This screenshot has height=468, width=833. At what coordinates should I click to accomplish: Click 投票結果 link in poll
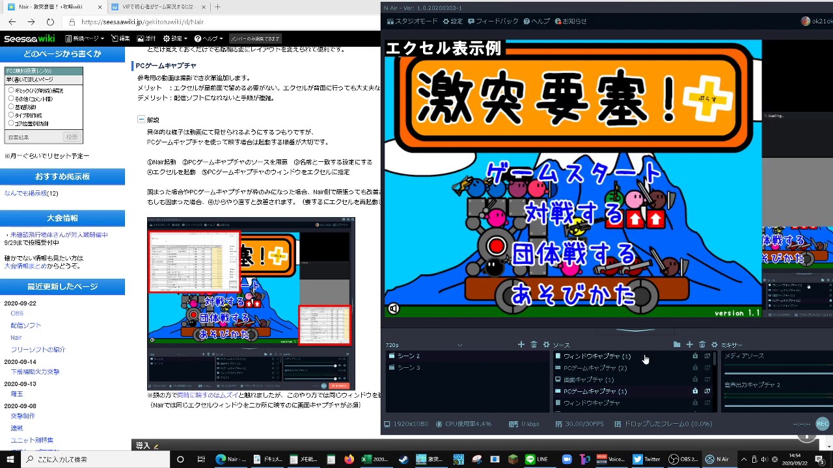pyautogui.click(x=18, y=137)
